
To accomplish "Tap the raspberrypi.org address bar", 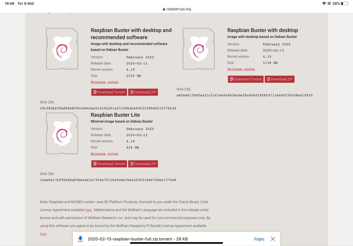I will [176, 9].
